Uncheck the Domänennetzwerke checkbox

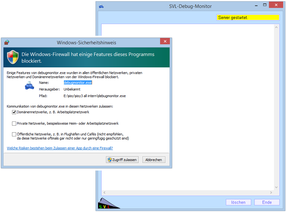pyautogui.click(x=14, y=112)
